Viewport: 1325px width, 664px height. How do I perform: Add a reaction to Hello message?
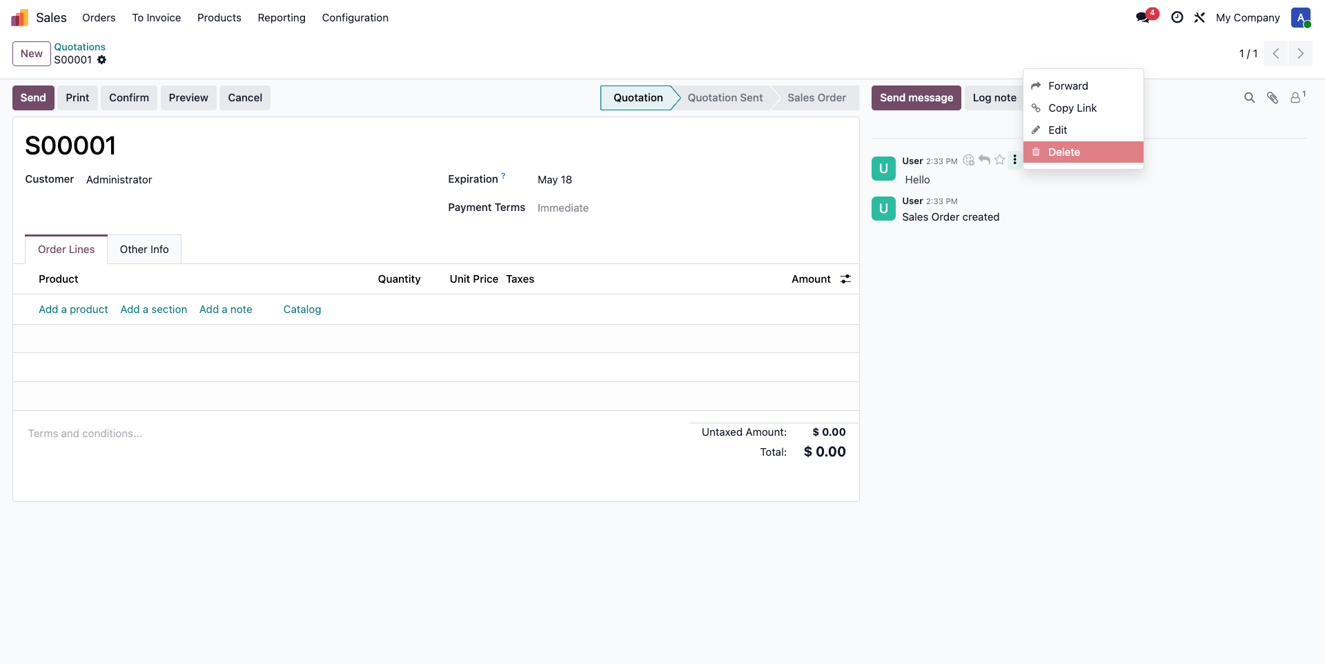(x=969, y=160)
